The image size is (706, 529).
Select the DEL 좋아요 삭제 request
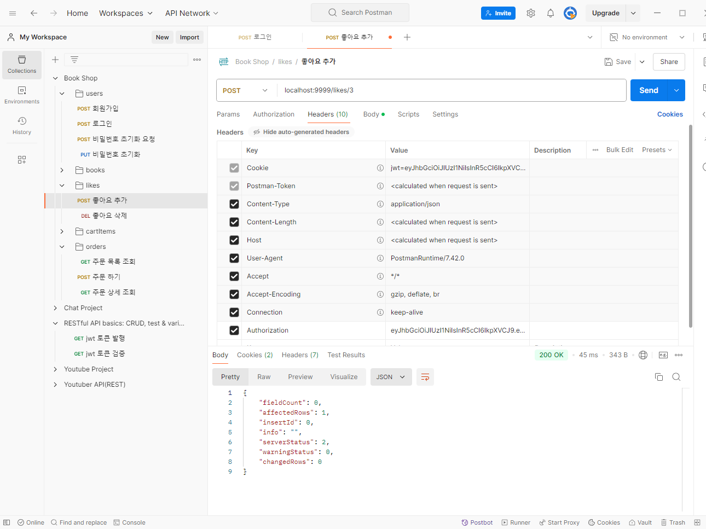(126, 216)
